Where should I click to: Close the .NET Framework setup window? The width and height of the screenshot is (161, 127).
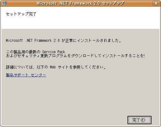156,3
